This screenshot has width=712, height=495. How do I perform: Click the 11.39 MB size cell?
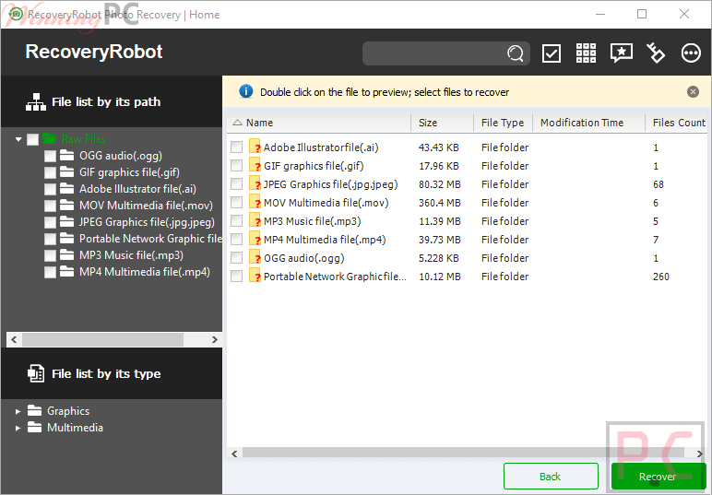[x=440, y=221]
